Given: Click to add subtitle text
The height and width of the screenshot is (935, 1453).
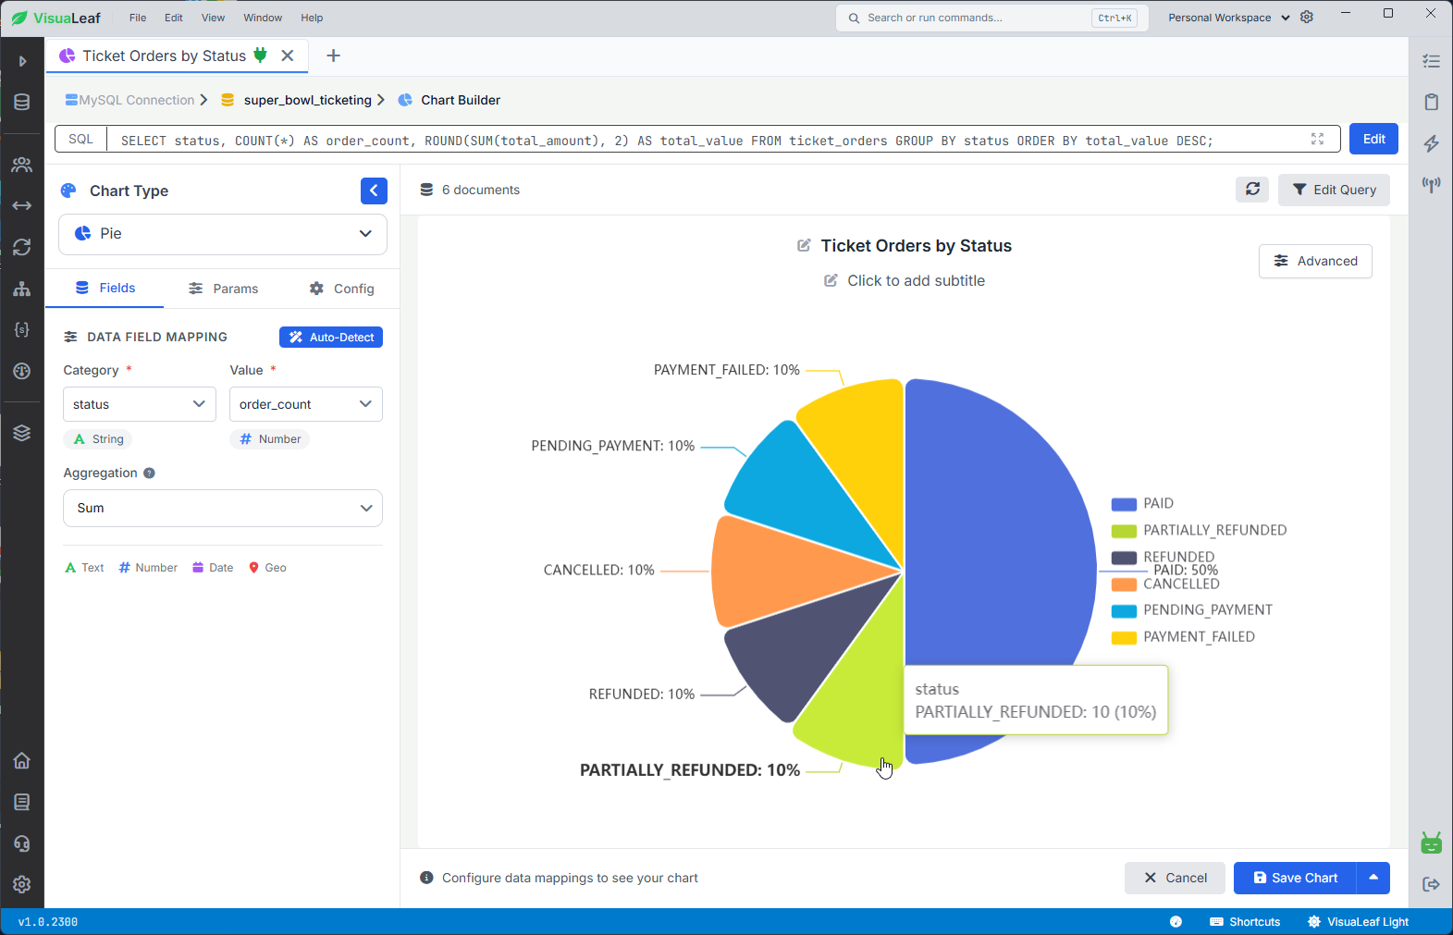Looking at the screenshot, I should pyautogui.click(x=916, y=281).
